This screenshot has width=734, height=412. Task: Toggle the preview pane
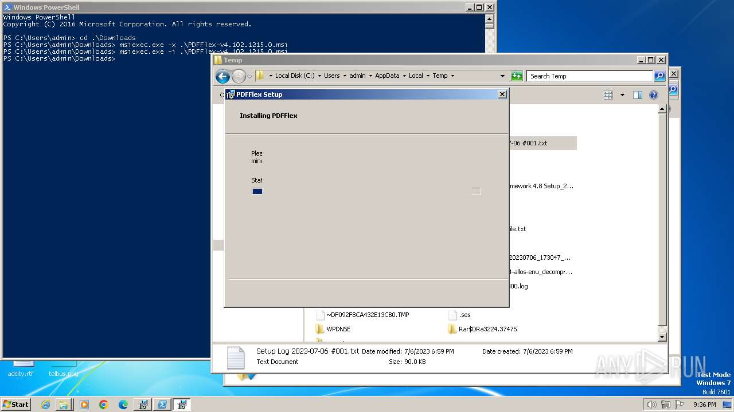point(637,95)
